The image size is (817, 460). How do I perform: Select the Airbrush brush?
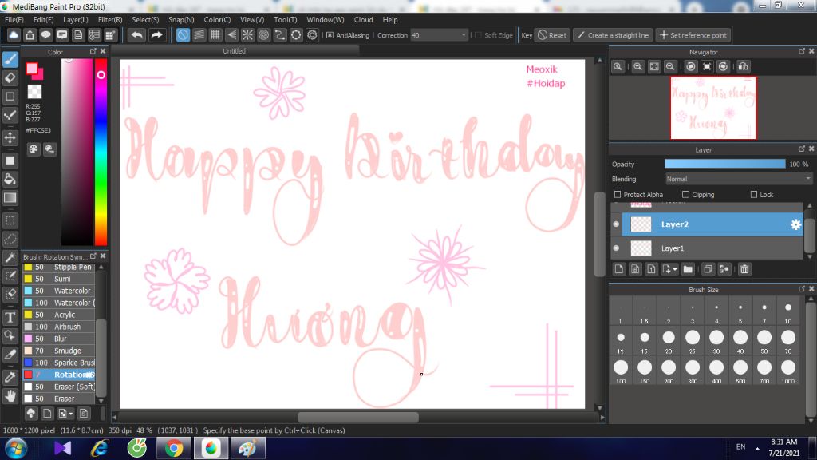tap(59, 327)
